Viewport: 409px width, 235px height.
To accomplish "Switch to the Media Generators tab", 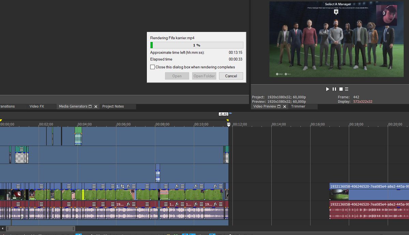I will pos(73,106).
